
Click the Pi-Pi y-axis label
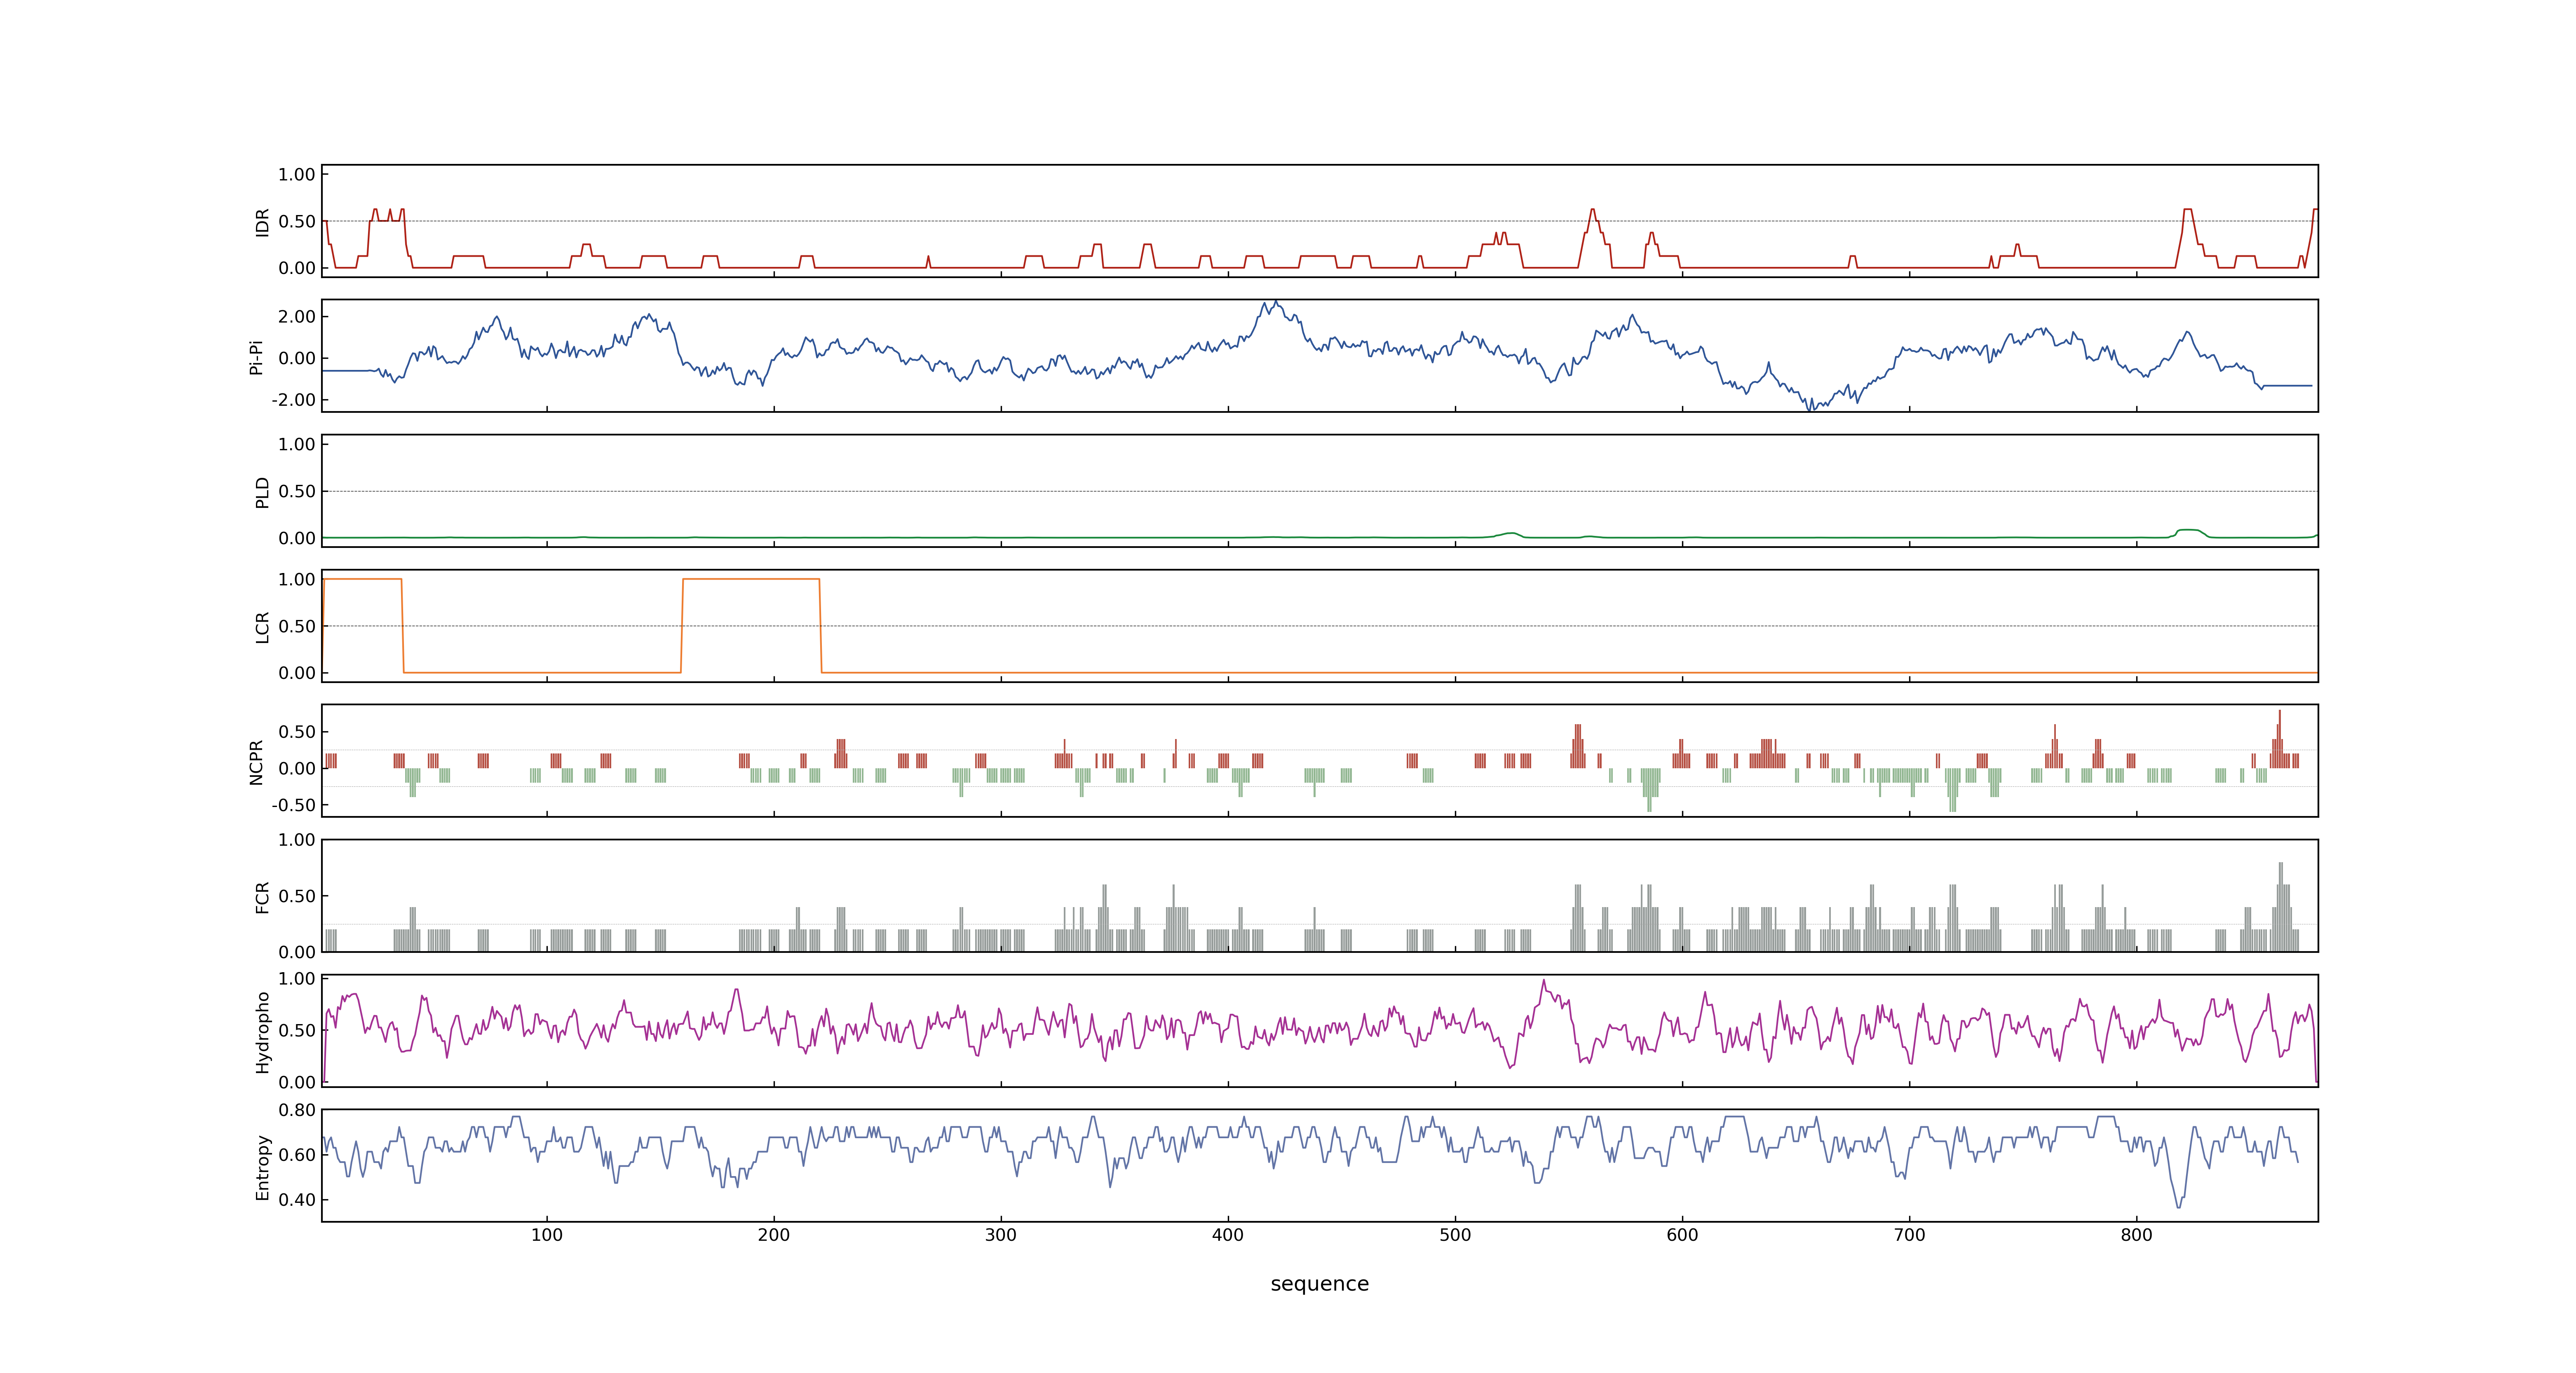pyautogui.click(x=256, y=357)
